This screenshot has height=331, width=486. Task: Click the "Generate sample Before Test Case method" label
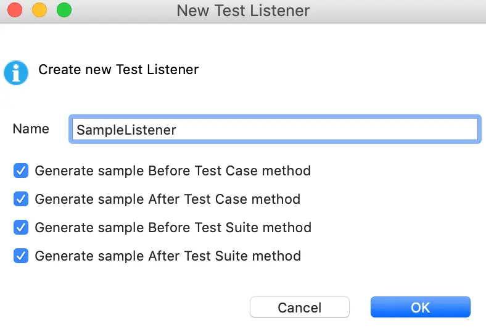[173, 170]
